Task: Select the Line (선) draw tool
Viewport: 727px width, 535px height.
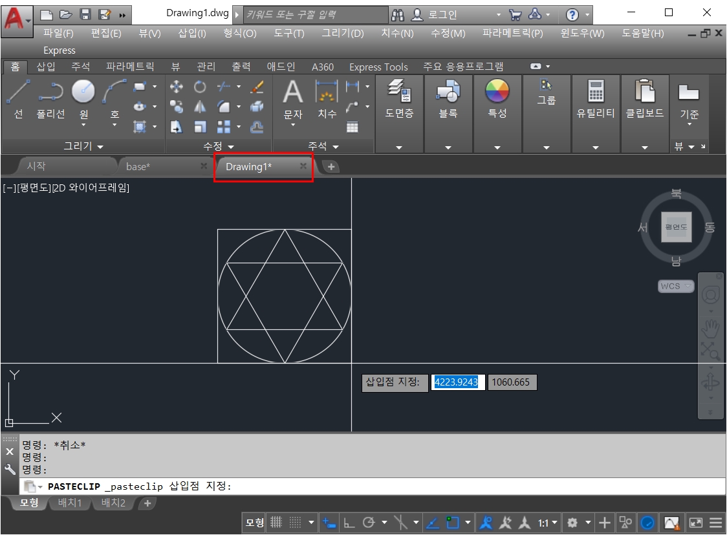Action: (19, 98)
